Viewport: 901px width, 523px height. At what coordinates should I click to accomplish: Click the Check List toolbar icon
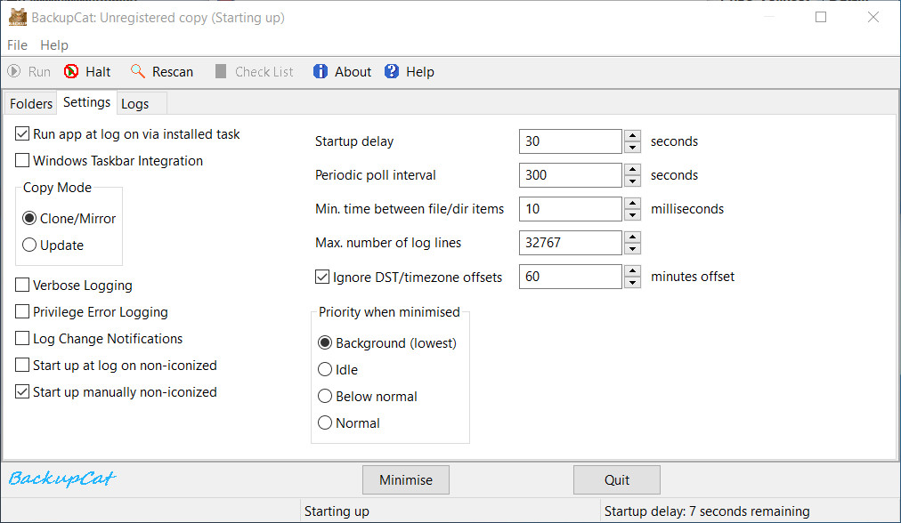click(x=221, y=71)
